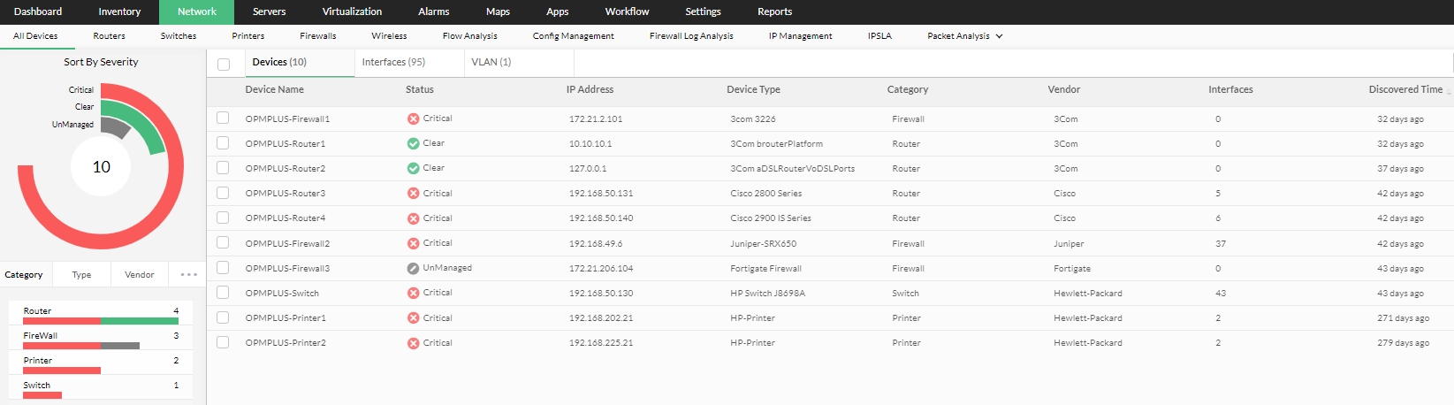Select the OPMPLUS-Router3 row checkbox
The image size is (1454, 405).
223,193
